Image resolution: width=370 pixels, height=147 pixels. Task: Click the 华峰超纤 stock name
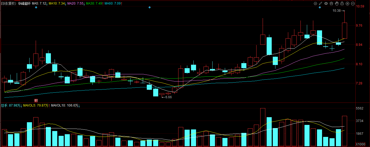point(24,3)
